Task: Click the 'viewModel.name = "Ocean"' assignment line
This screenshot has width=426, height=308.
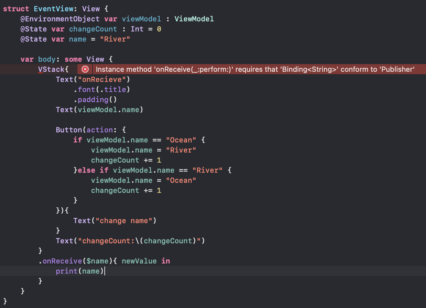Action: 144,180
